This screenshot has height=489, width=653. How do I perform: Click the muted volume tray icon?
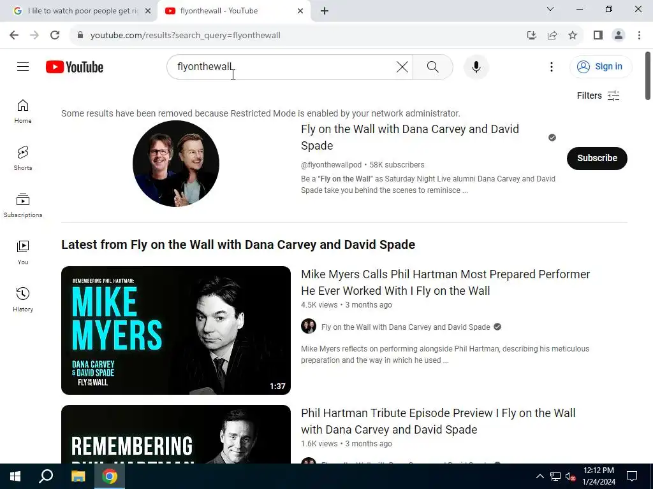(571, 476)
